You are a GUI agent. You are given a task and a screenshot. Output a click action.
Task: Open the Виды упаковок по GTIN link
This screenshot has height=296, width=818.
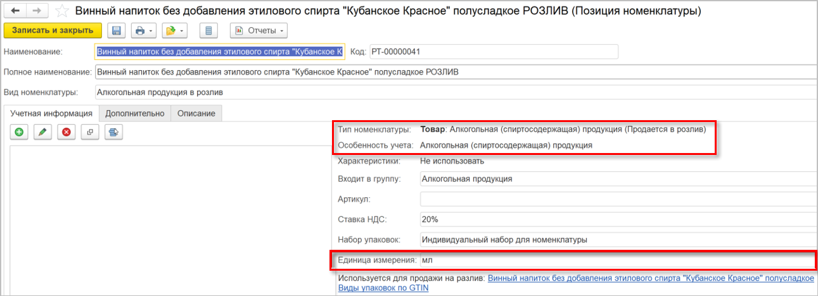tap(383, 288)
